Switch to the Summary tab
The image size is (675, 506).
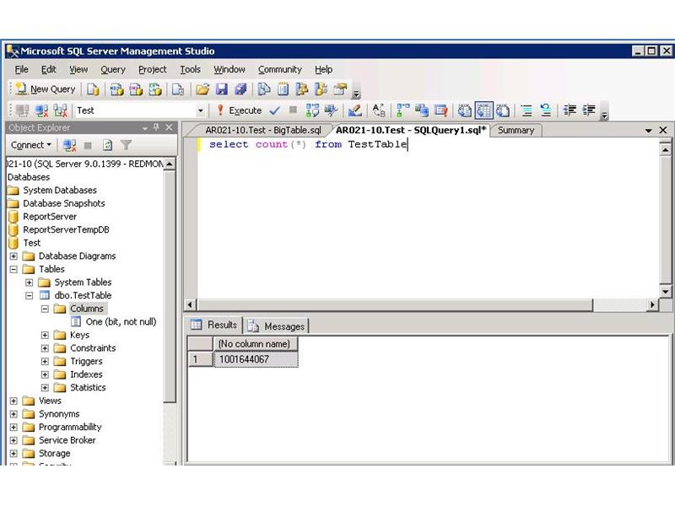(516, 131)
